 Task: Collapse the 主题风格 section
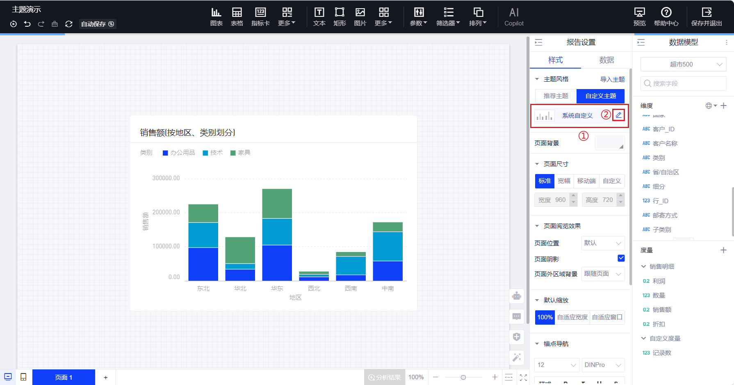(537, 79)
